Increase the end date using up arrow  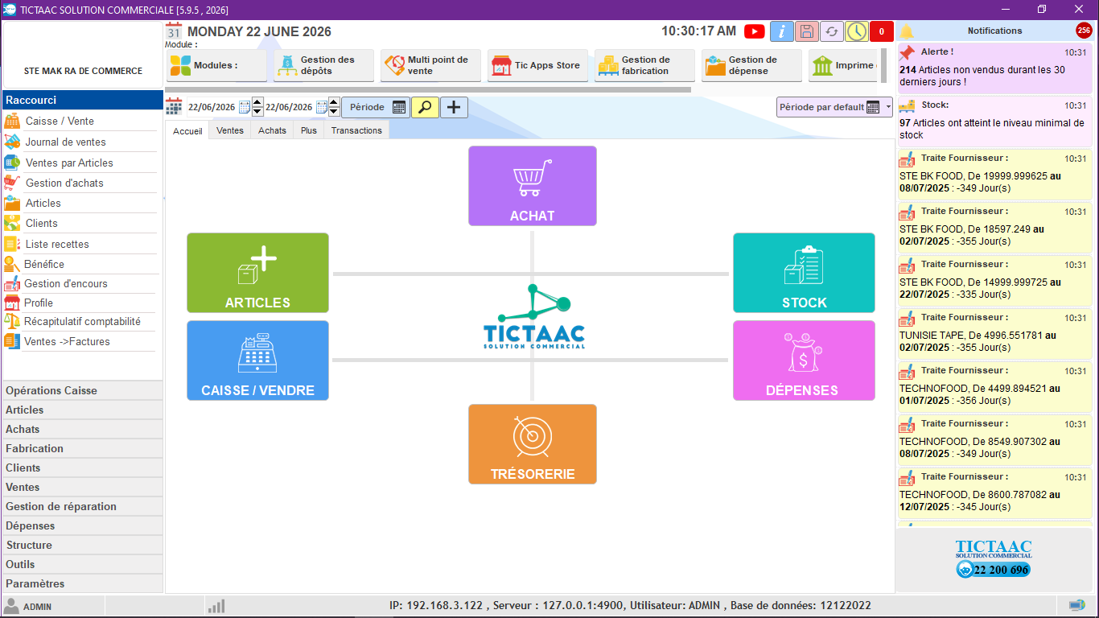335,102
